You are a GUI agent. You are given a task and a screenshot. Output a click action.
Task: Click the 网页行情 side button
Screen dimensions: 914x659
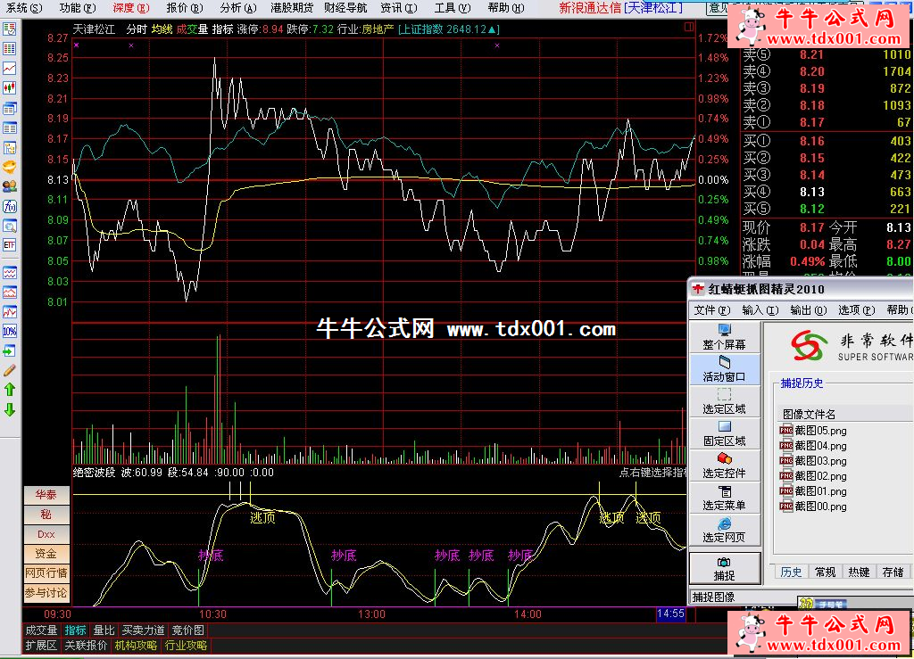pos(46,573)
